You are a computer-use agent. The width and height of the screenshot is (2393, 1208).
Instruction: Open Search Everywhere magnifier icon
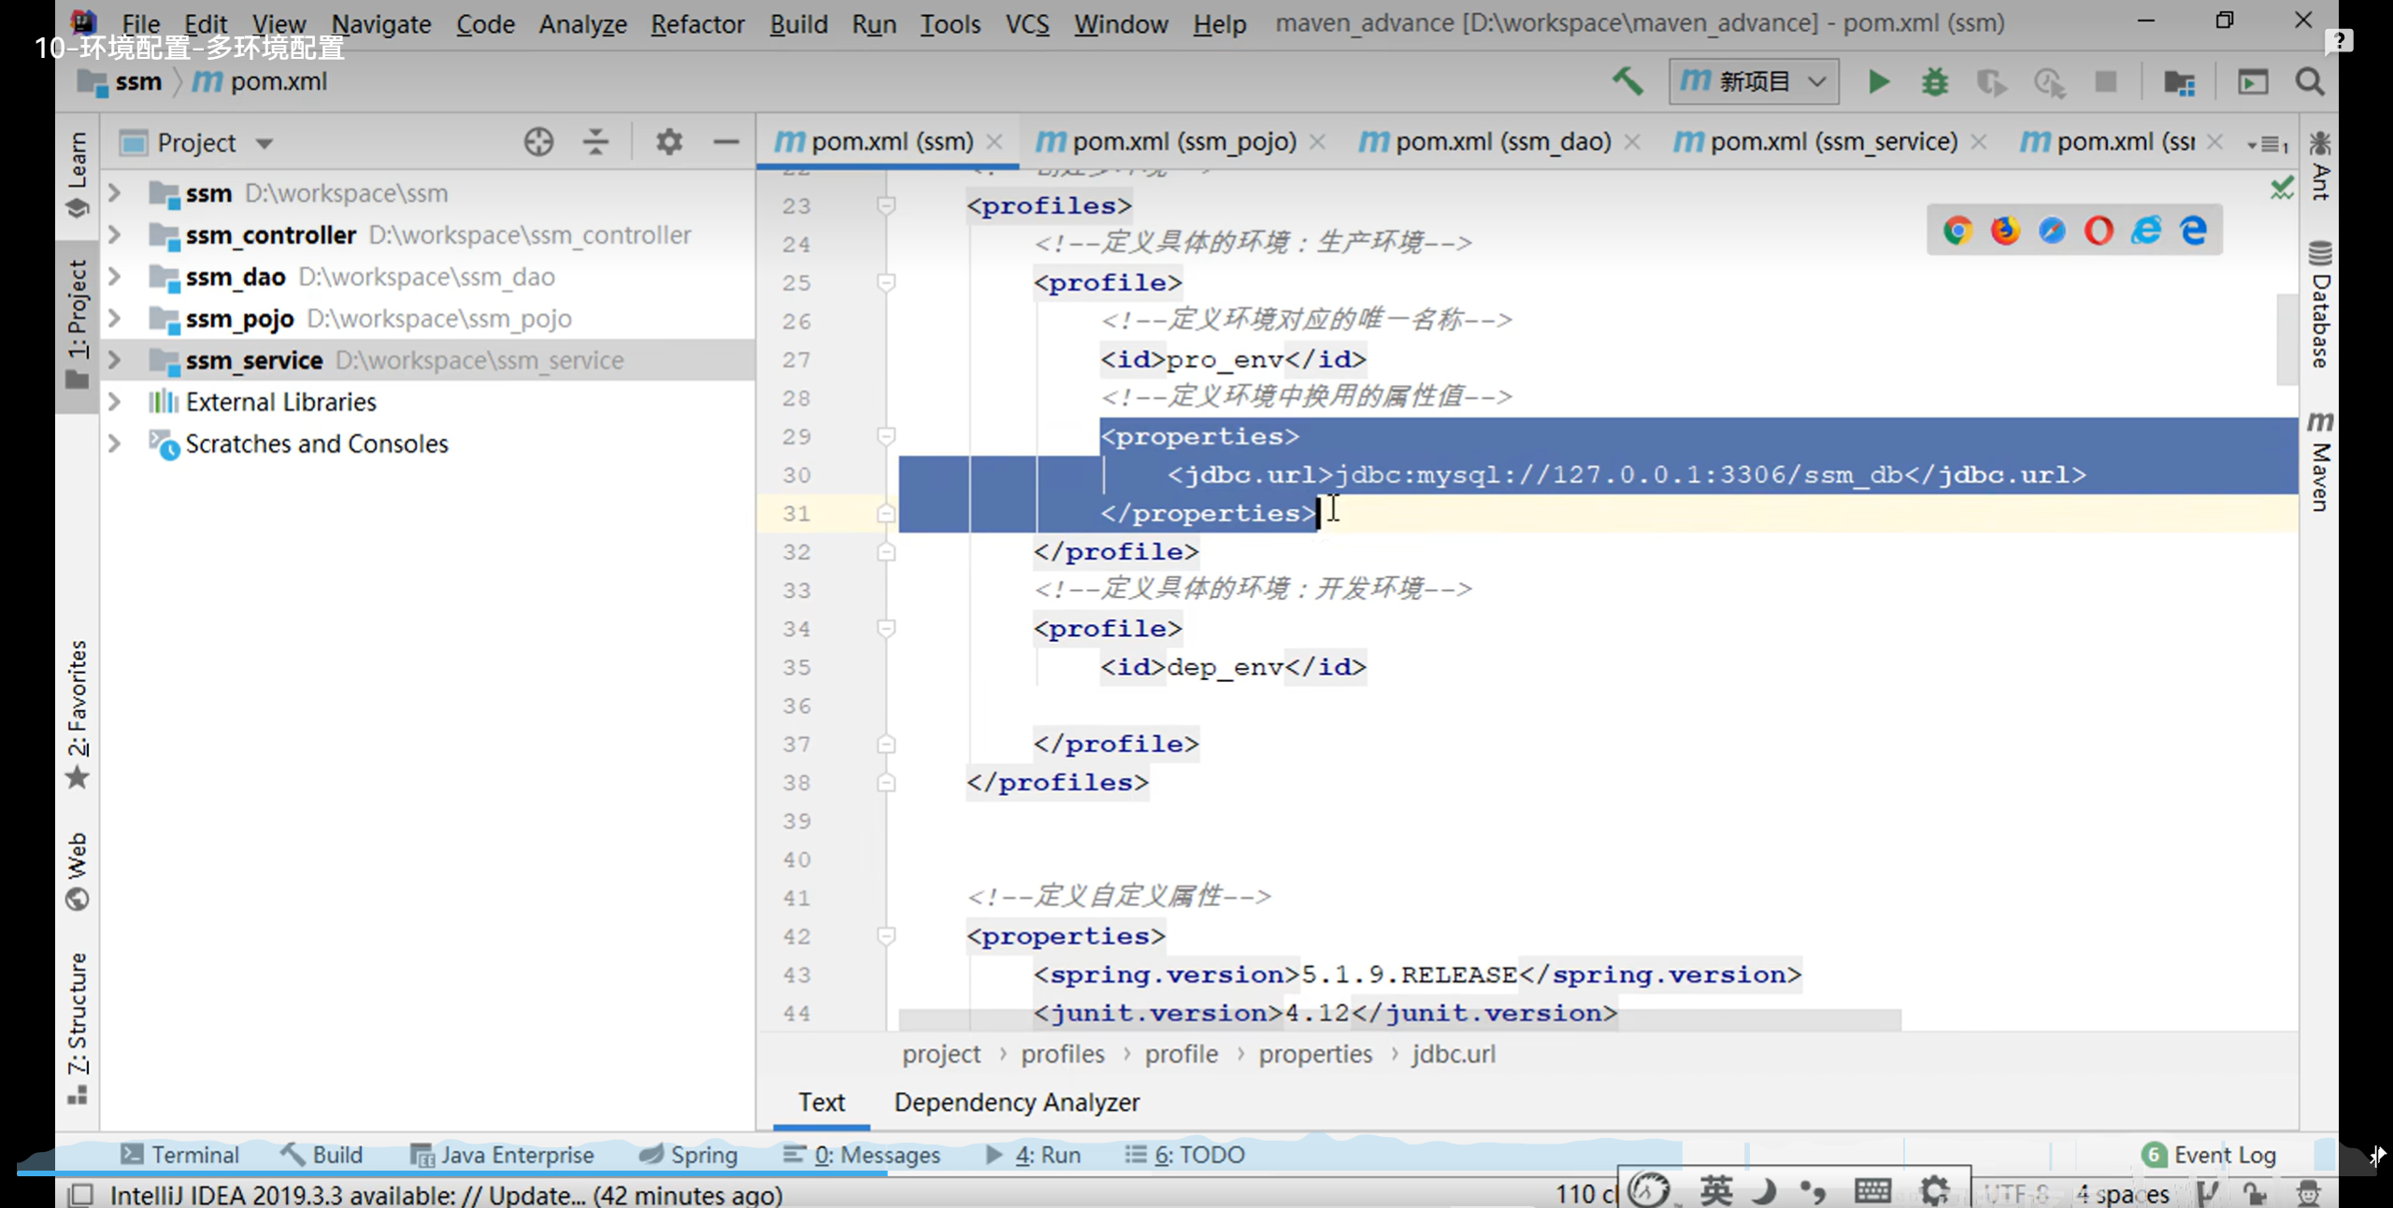click(2310, 82)
